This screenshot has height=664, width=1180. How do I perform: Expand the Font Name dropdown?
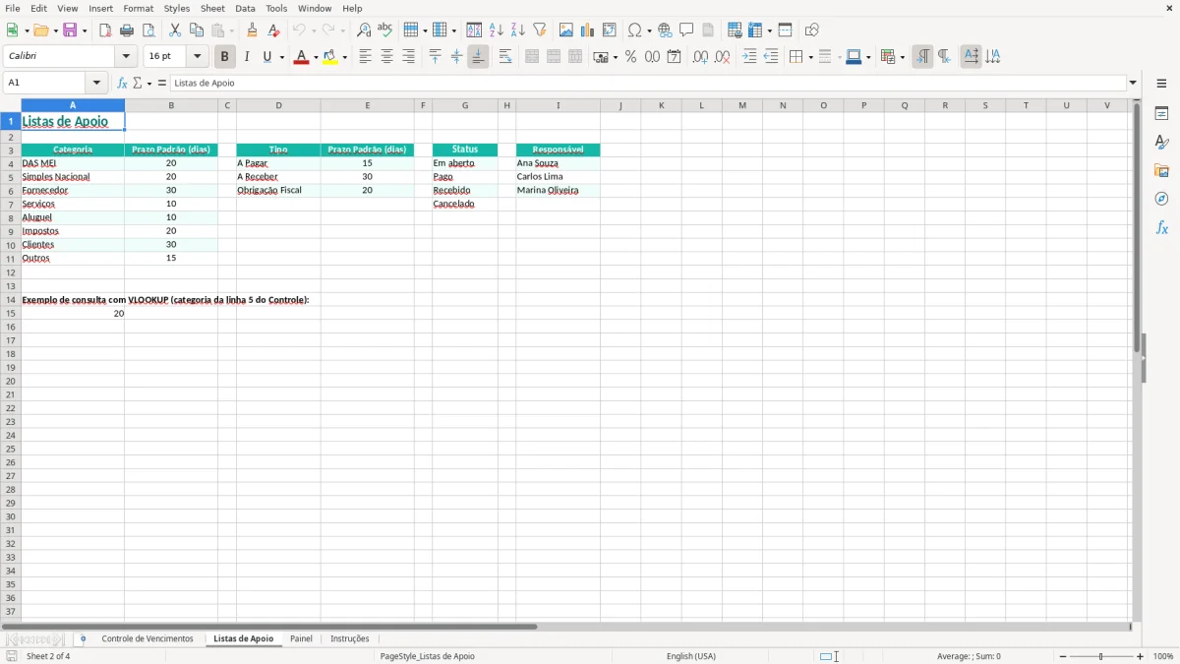[126, 57]
